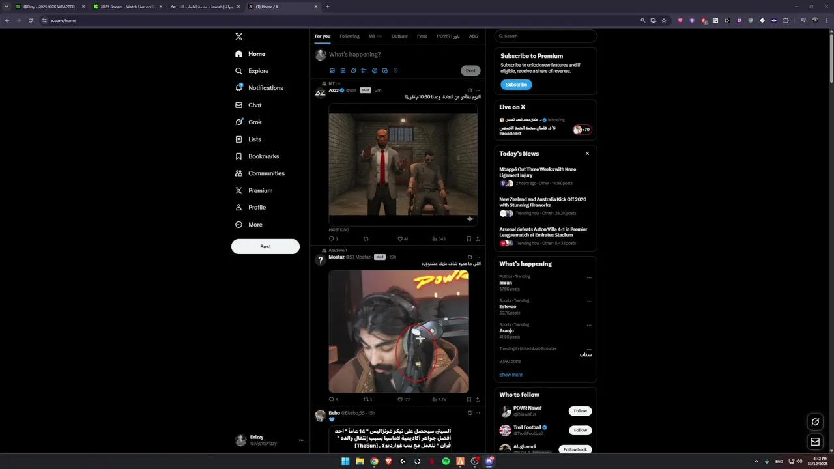Repost the Moataz post

(366, 399)
